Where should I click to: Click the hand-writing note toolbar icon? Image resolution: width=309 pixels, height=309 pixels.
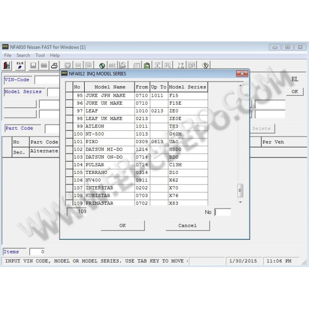[123, 65]
